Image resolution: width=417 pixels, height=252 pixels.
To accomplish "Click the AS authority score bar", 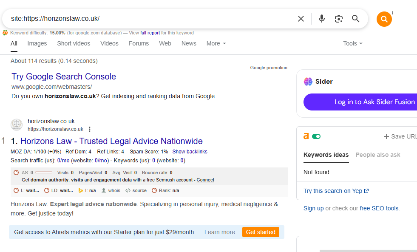I will 44,173.
